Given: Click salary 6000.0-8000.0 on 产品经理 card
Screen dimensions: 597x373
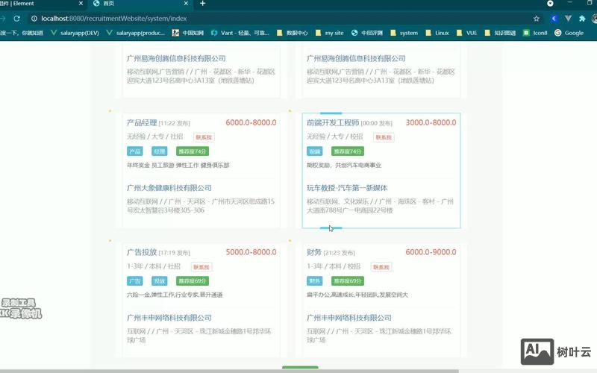Looking at the screenshot, I should [251, 122].
